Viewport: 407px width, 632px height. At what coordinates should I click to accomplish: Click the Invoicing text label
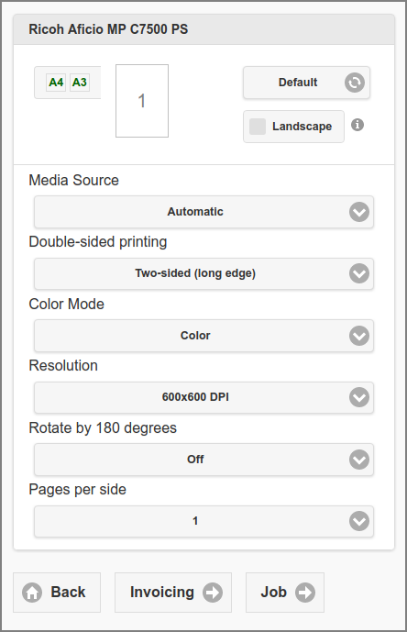162,592
